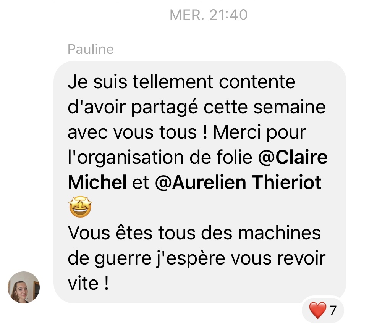
Task: Select the sender name Pauline
Action: coord(91,49)
